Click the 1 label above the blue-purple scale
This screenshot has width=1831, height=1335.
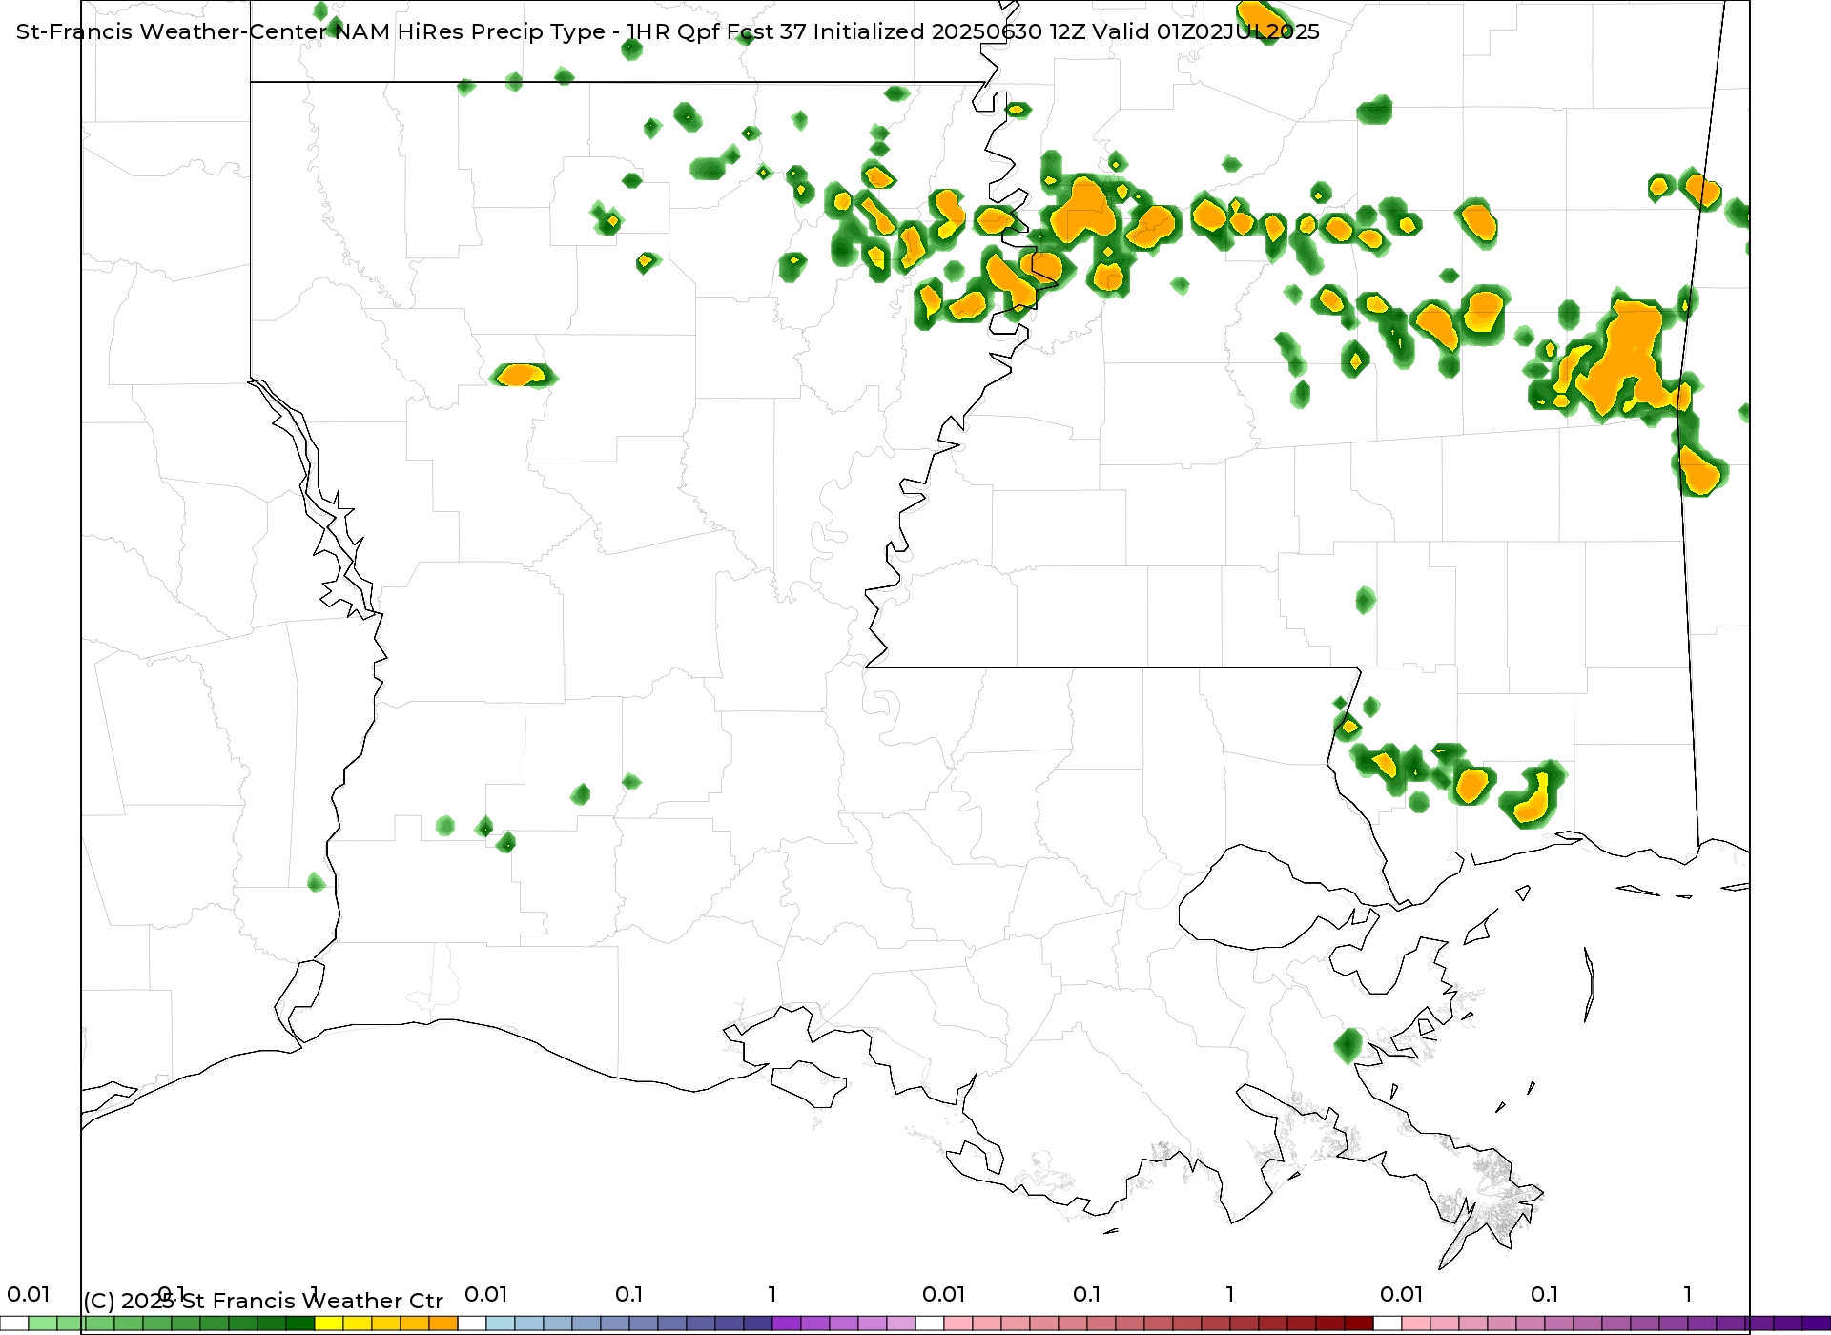[772, 1295]
